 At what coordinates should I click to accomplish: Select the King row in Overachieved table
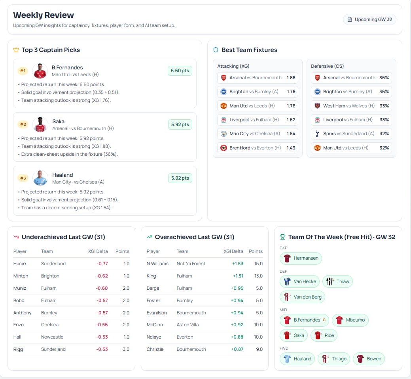point(205,276)
